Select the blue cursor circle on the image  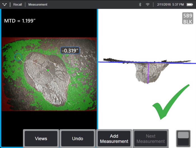[x=18, y=57]
